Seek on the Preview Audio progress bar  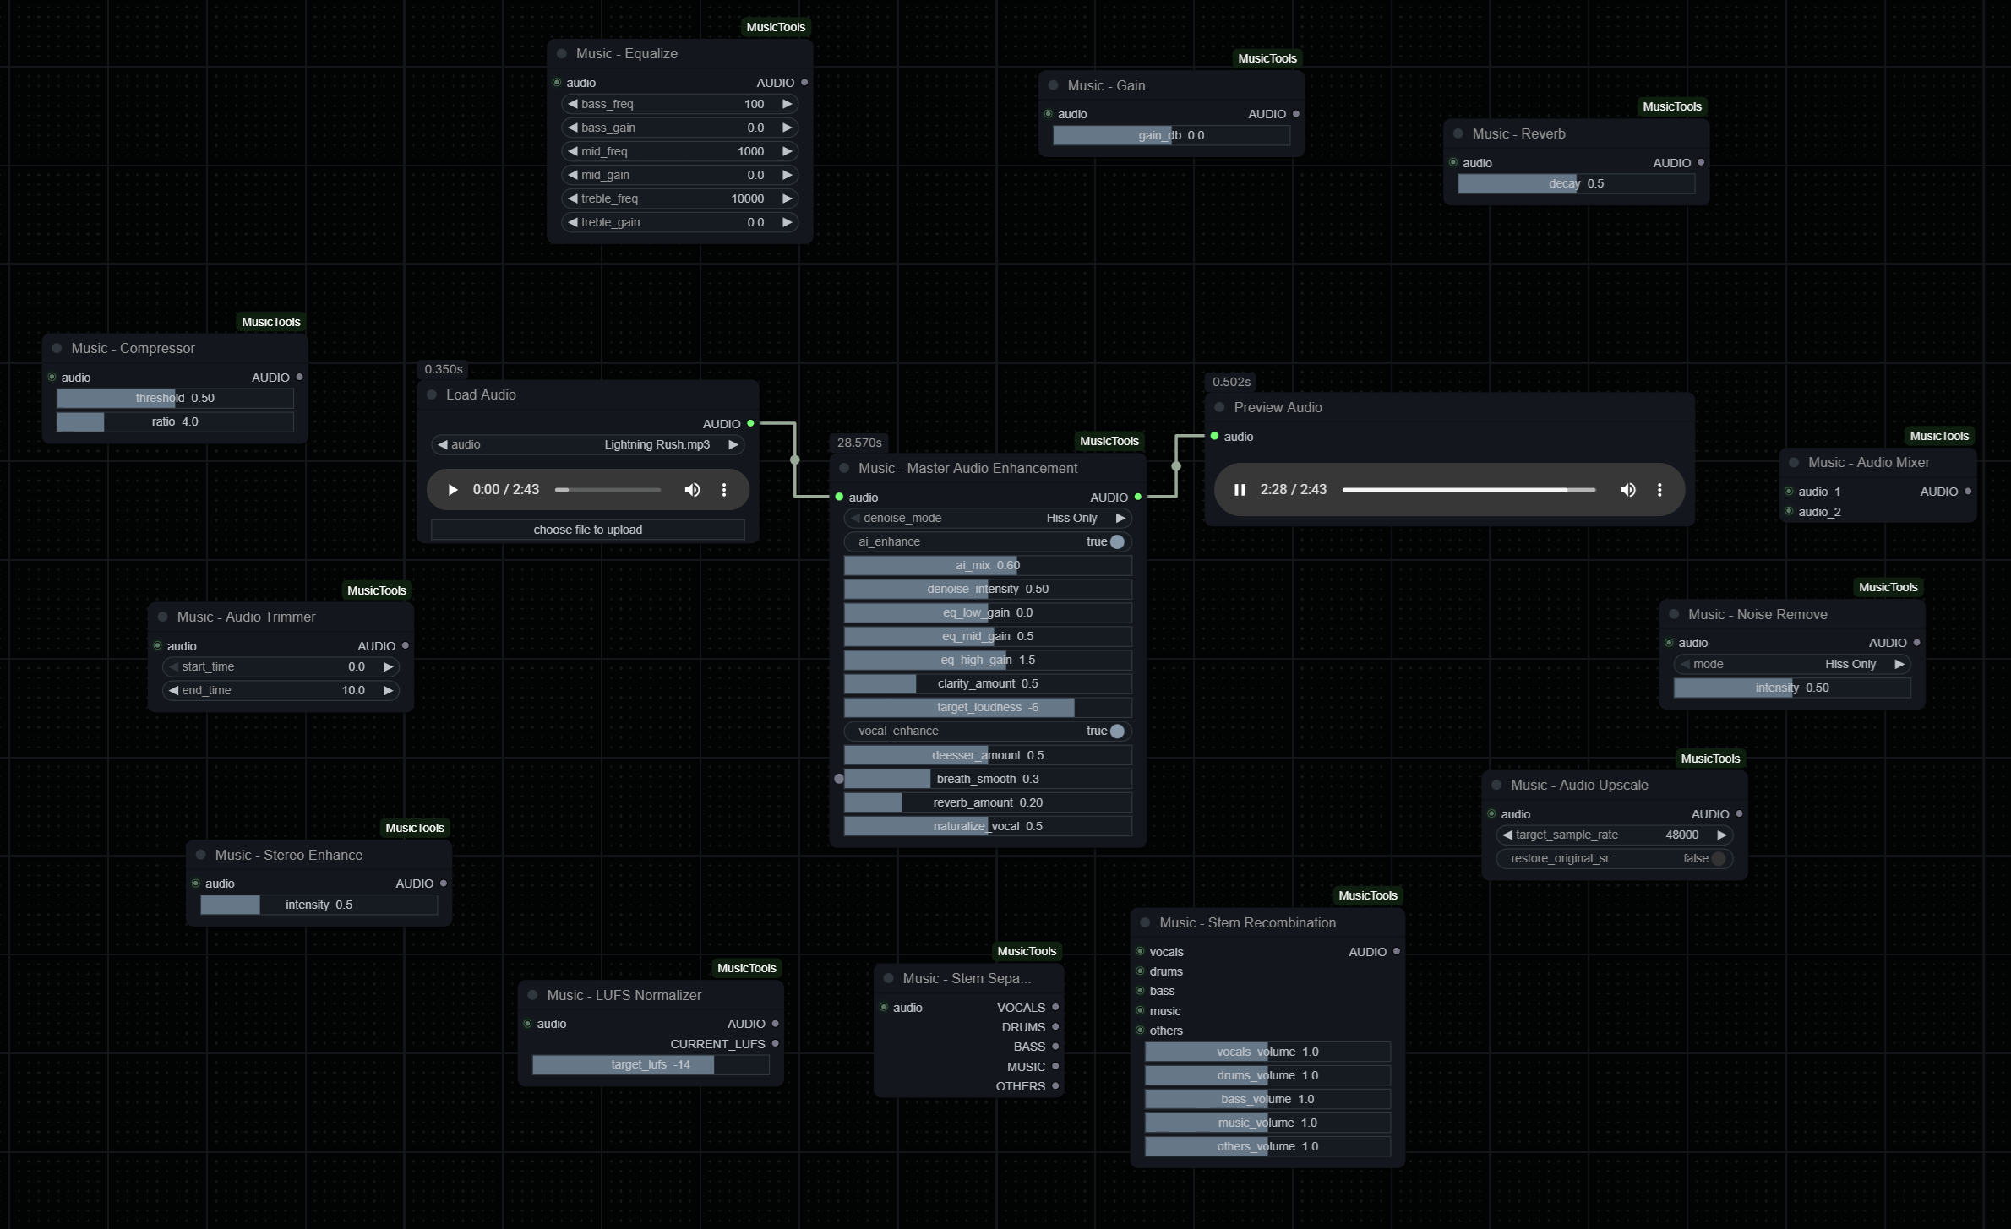(x=1469, y=490)
